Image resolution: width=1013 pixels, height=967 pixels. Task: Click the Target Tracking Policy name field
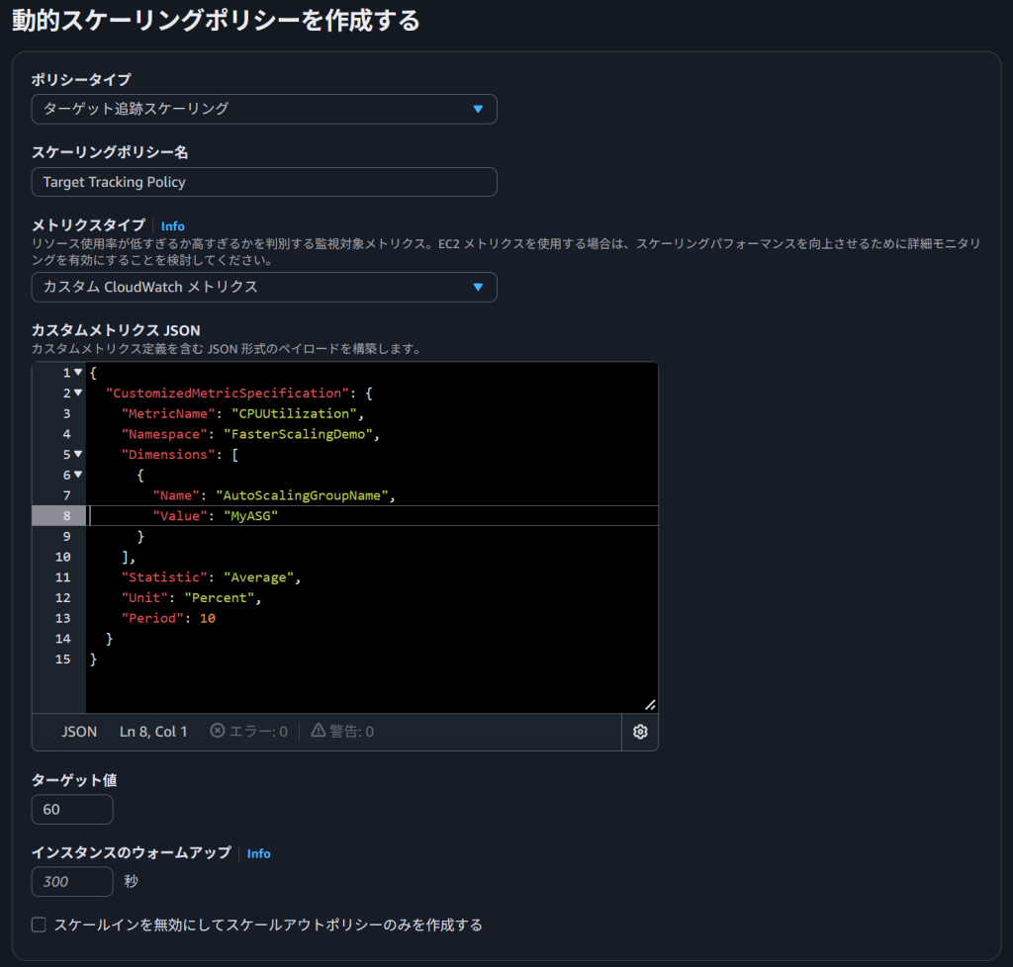263,182
